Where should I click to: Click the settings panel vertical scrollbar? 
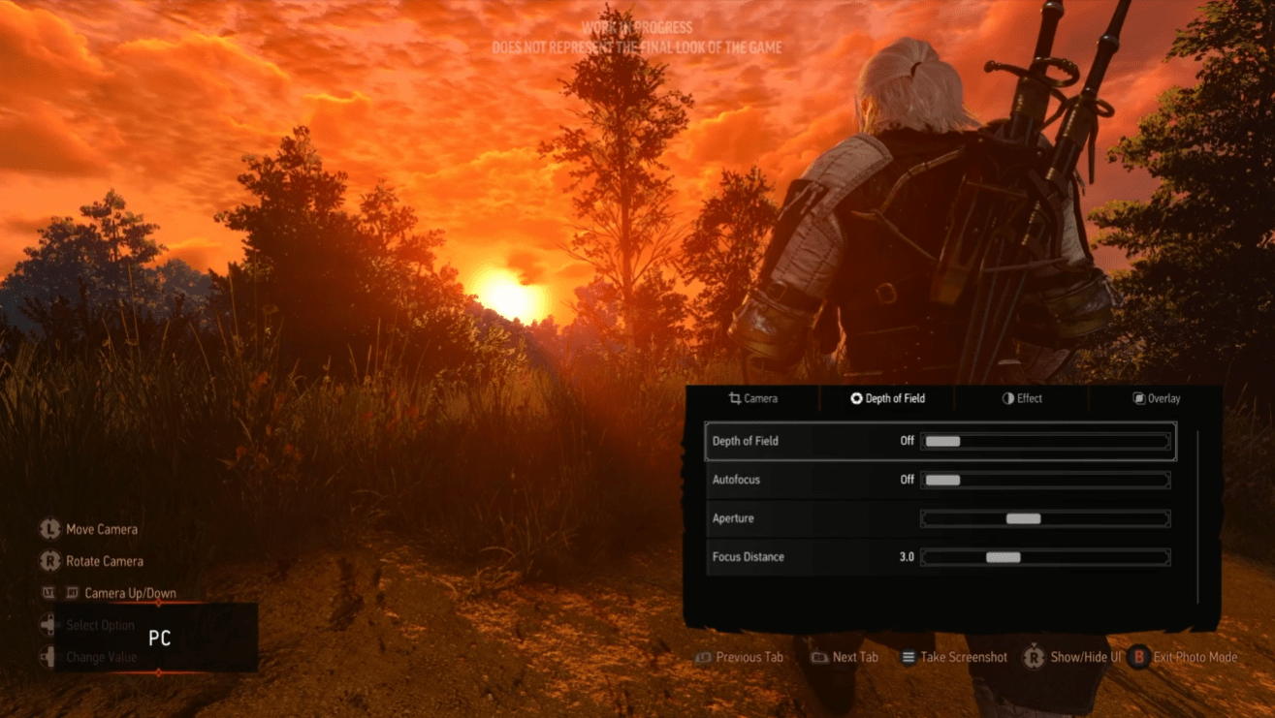click(x=1198, y=516)
